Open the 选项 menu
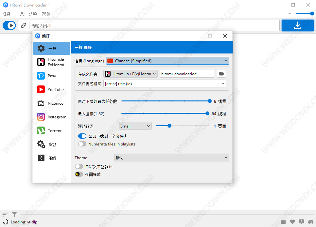The image size is (316, 227). [33, 14]
